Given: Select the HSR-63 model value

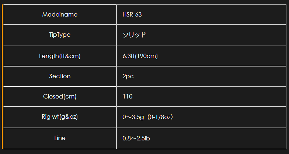Looking at the screenshot, I should (132, 15).
